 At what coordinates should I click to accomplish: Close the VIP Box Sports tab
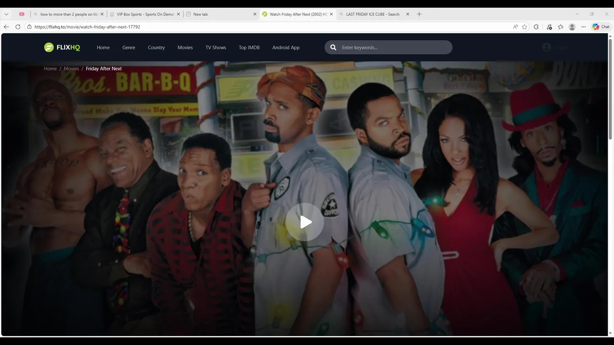[178, 14]
